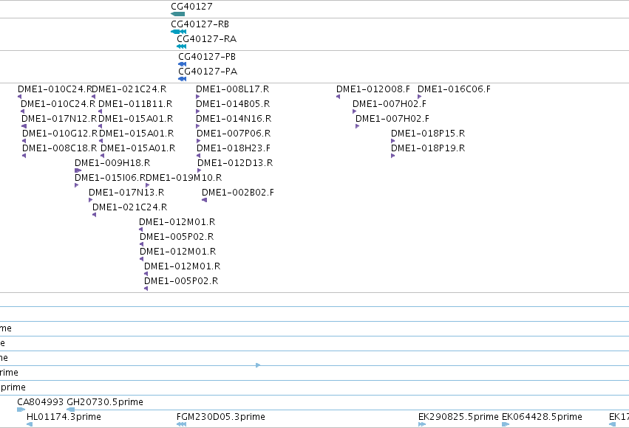629x428 pixels.
Task: Click the arrow glyph below DME1-018P15.R
Action: coord(393,141)
